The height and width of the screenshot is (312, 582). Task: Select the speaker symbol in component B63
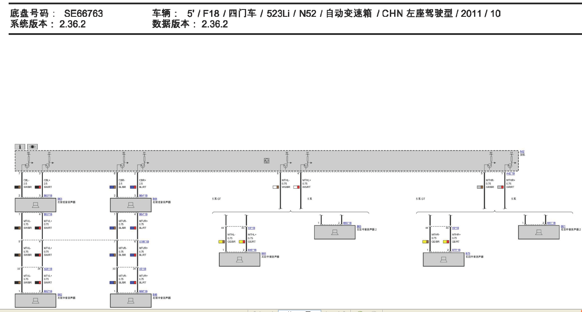pos(36,205)
